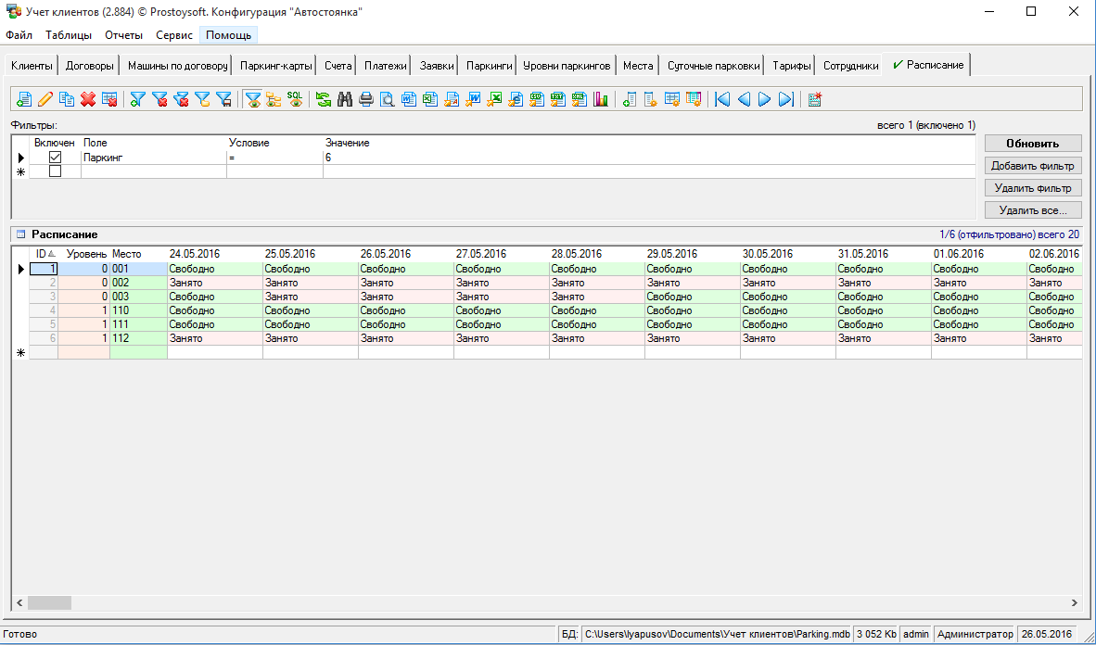
Task: Open the SQL view icon
Action: pos(295,99)
